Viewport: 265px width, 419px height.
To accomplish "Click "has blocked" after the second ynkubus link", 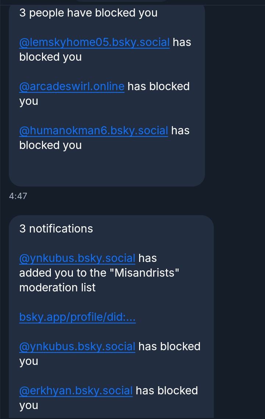I will click(169, 347).
